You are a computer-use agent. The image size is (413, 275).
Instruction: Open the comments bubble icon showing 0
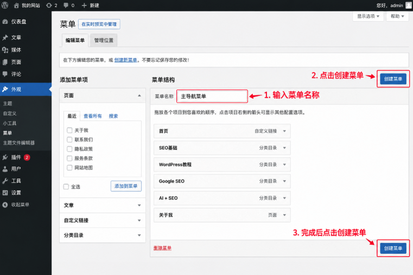tap(66, 5)
